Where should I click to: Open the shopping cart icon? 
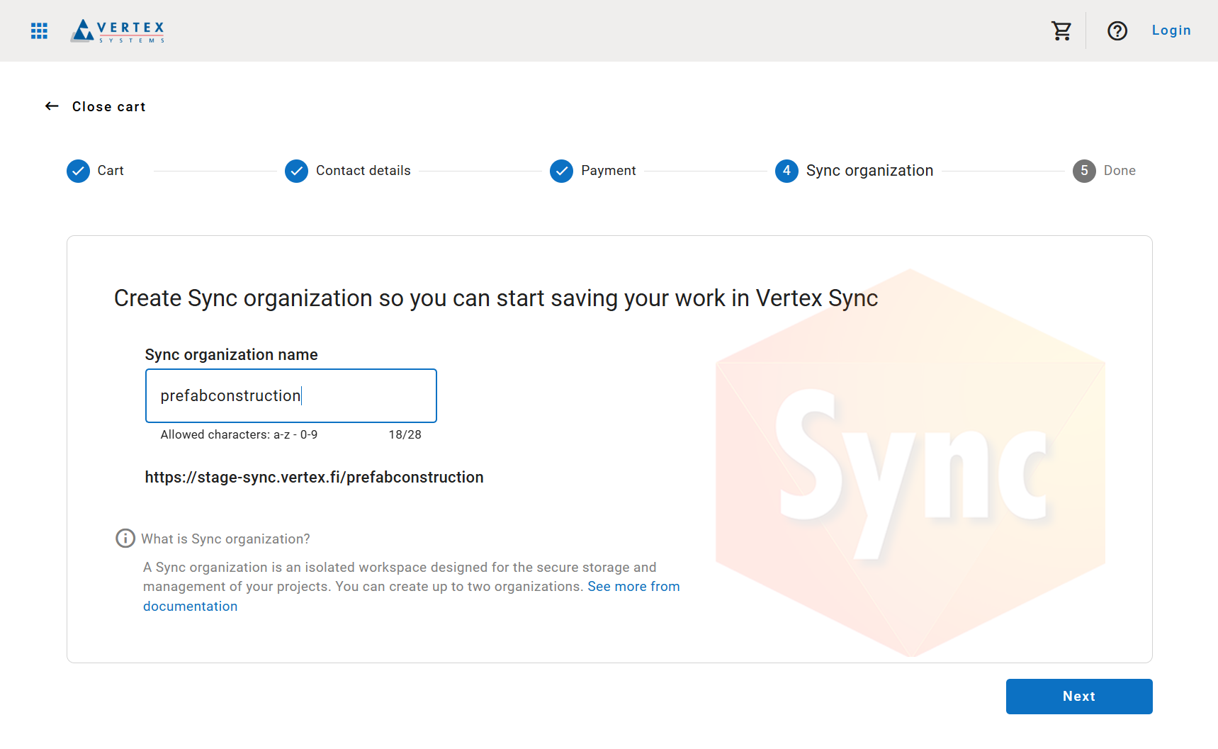1061,30
